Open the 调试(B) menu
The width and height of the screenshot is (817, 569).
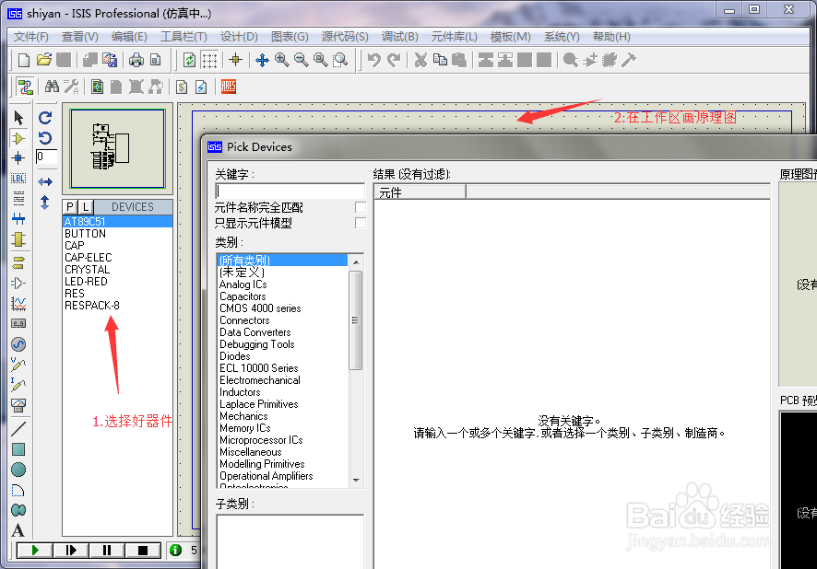coord(399,37)
